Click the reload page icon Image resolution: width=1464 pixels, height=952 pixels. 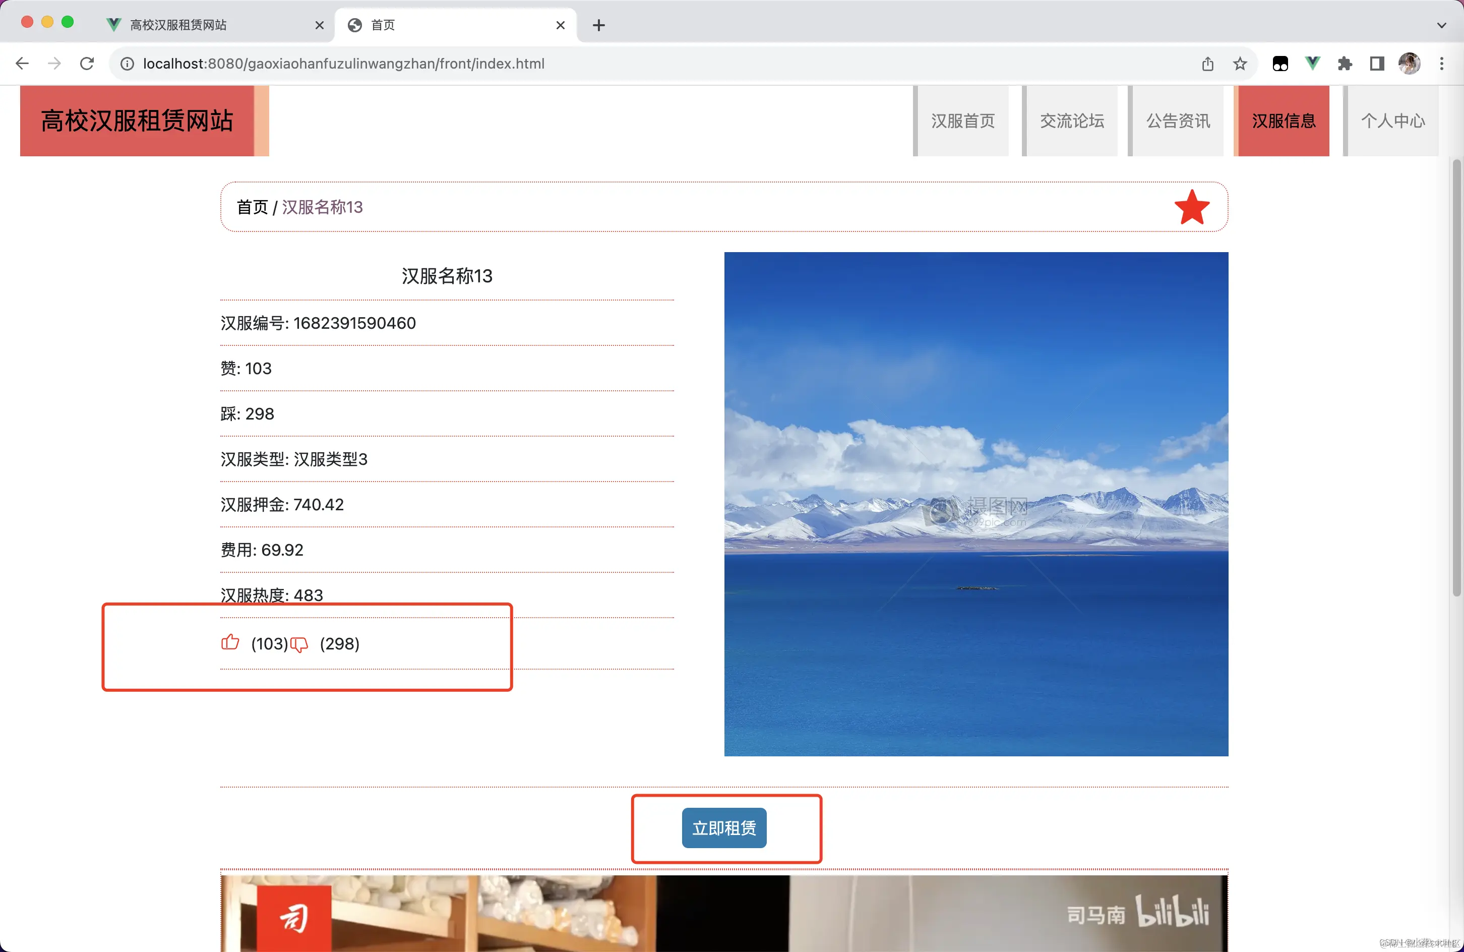(87, 64)
